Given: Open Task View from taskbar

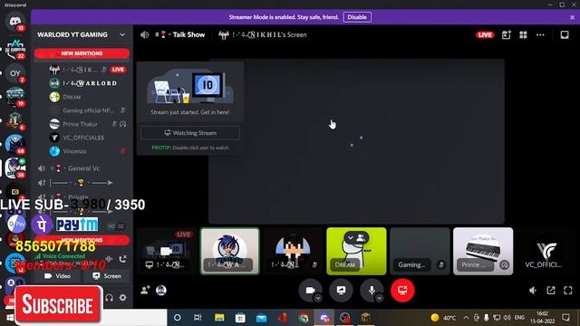Looking at the screenshot, I should tap(198, 318).
